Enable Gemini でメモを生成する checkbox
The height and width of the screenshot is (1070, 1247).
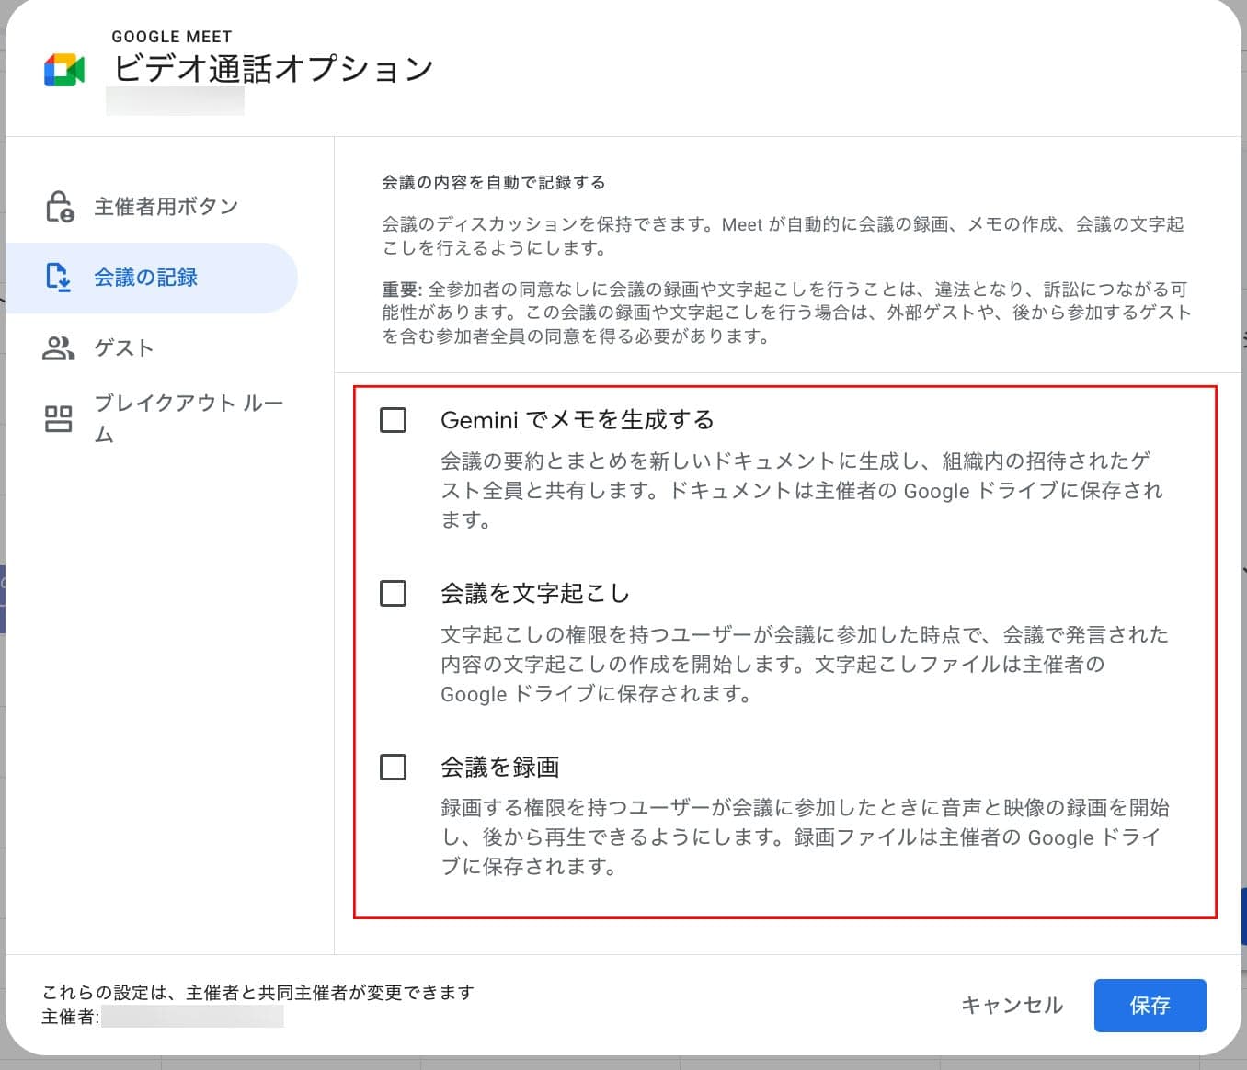pyautogui.click(x=394, y=420)
